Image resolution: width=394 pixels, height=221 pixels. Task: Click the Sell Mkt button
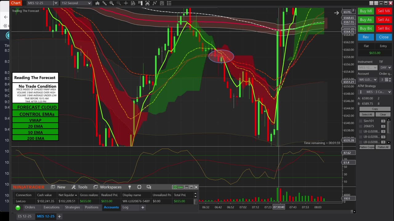[384, 11]
